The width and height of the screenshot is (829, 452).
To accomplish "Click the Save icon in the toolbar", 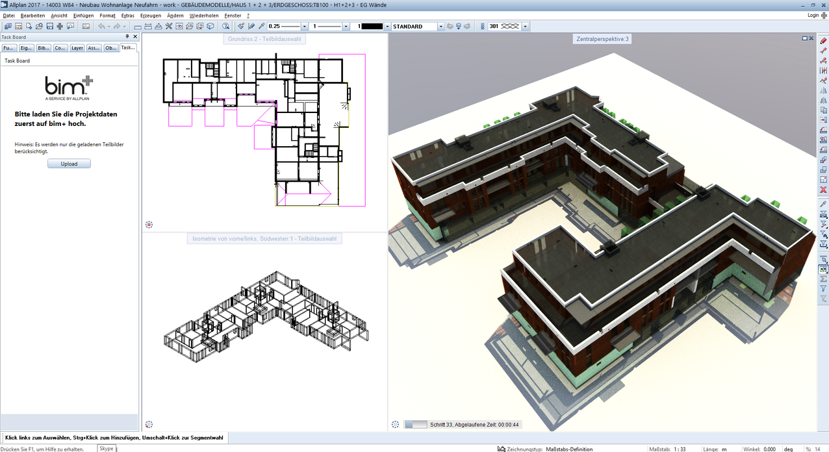I will 49,27.
